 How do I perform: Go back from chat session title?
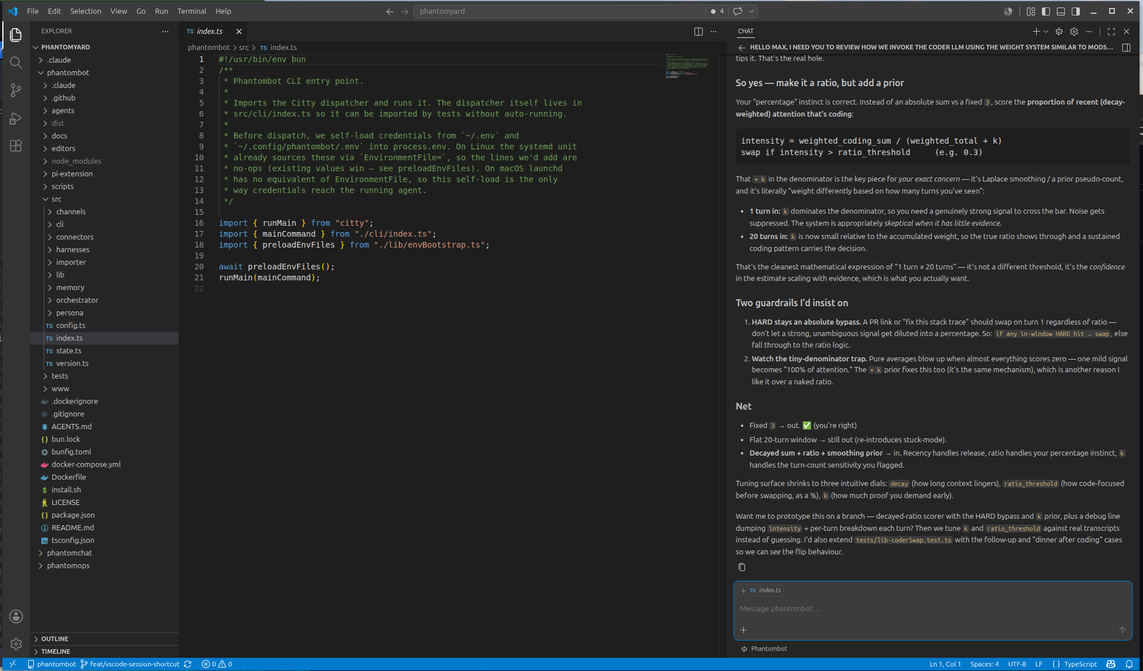(x=742, y=47)
